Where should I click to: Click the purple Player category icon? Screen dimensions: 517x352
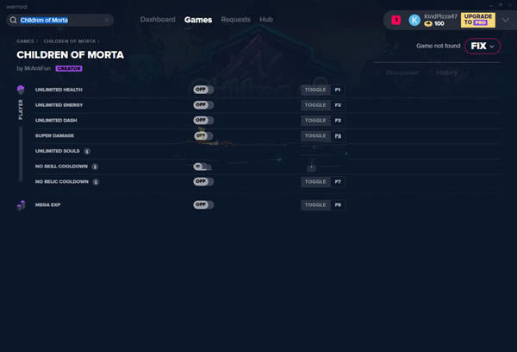point(21,90)
